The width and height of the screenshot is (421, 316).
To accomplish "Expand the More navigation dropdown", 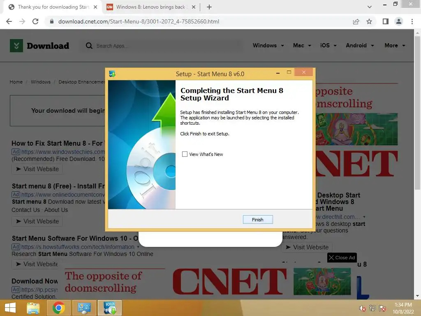I will [x=395, y=45].
